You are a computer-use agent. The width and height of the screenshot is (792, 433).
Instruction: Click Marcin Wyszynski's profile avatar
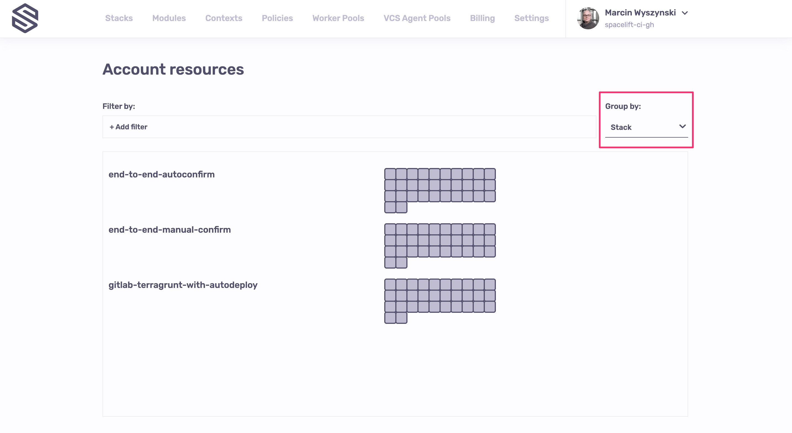pyautogui.click(x=588, y=19)
